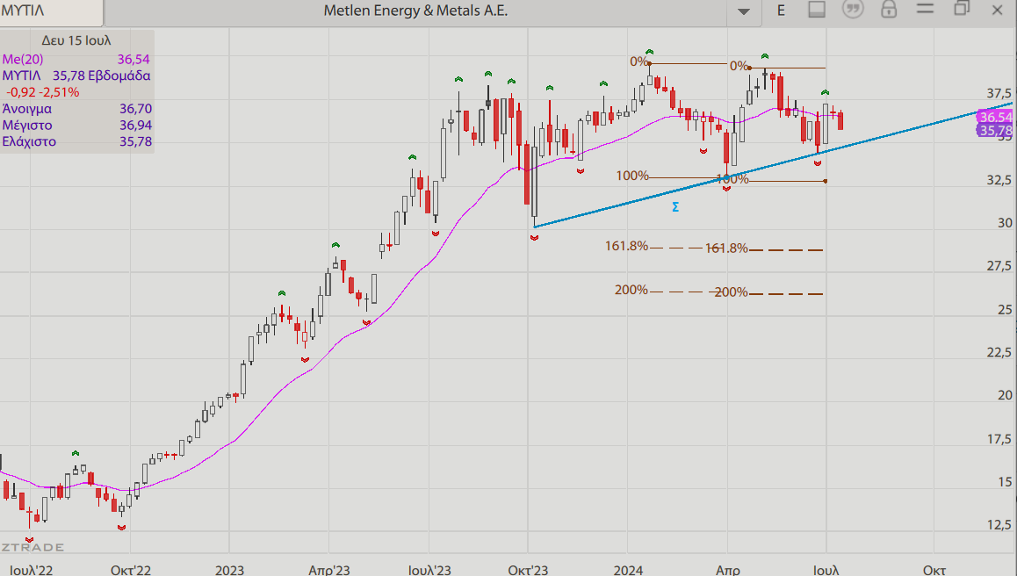Click the Οκτ'23 time axis label

click(x=528, y=570)
